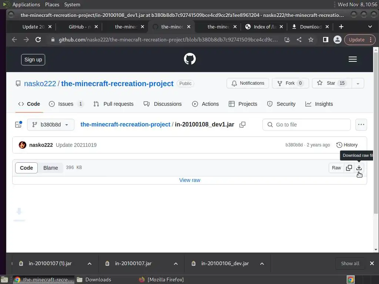This screenshot has height=284, width=379.
Task: Open the nasko222 owner link
Action: coord(40,84)
